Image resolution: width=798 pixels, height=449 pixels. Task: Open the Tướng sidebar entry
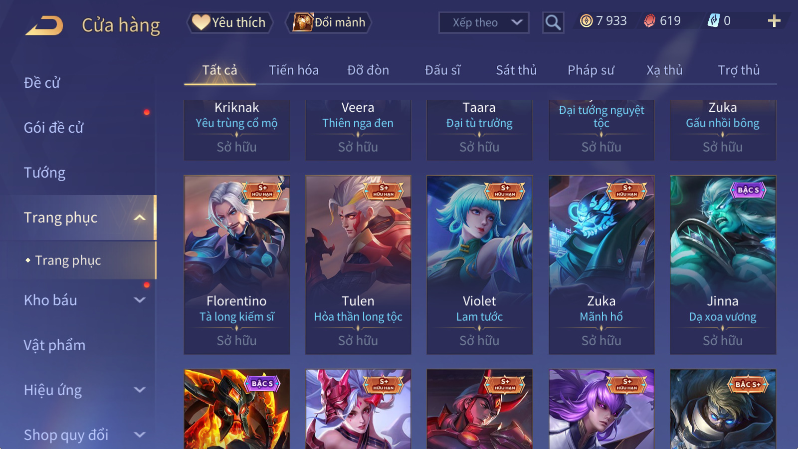pyautogui.click(x=45, y=173)
